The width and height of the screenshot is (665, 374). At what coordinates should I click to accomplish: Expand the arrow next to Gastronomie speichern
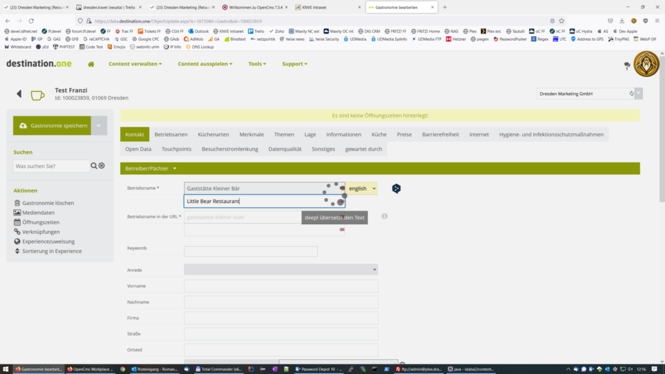(99, 126)
